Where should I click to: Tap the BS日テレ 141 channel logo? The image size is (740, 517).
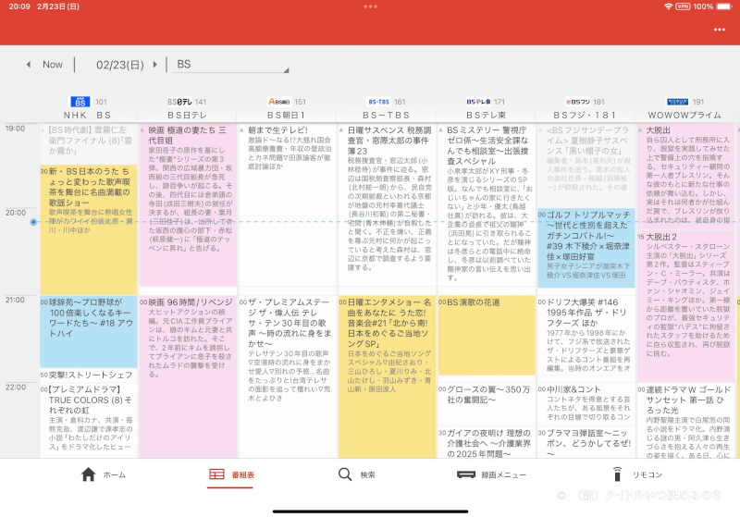pyautogui.click(x=179, y=102)
